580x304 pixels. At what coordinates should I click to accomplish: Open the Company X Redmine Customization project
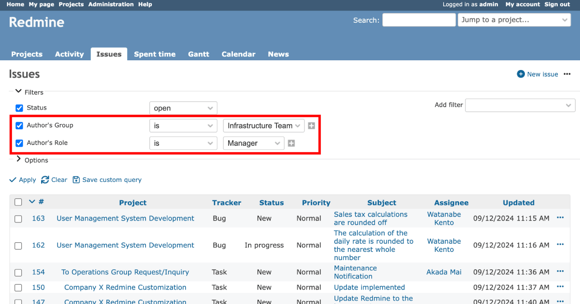[125, 287]
